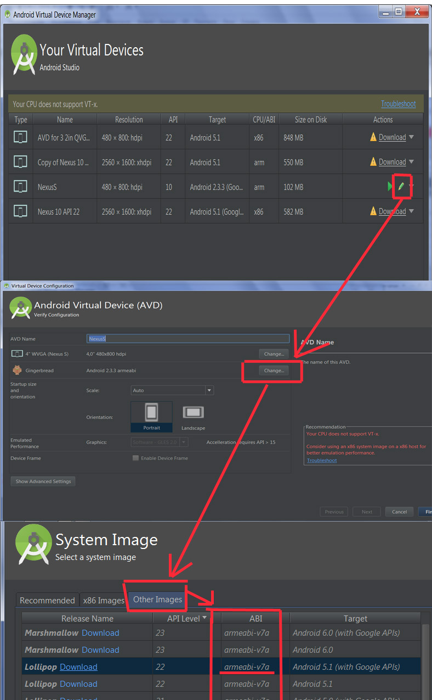Open actions menu arrow for Copy of Nexus 10
This screenshot has height=700, width=432.
[411, 162]
